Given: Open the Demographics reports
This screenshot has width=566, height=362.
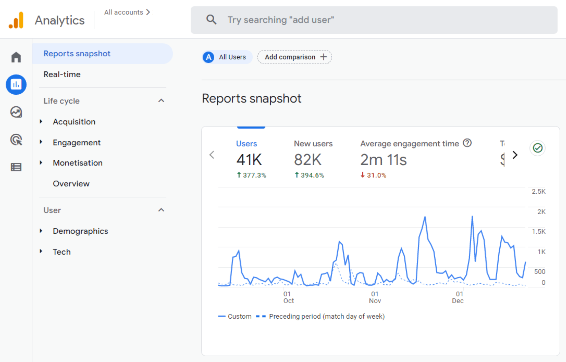Looking at the screenshot, I should 81,231.
